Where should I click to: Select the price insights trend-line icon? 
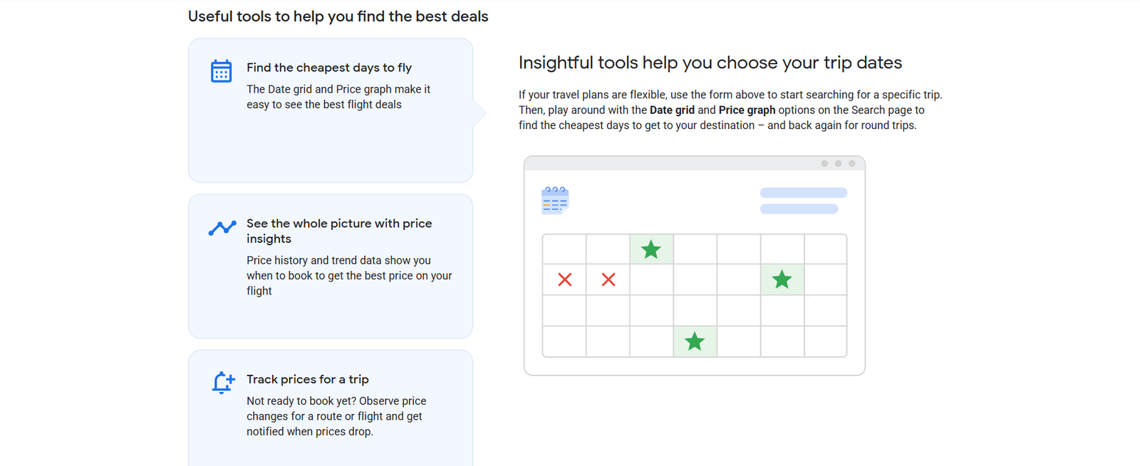point(222,228)
